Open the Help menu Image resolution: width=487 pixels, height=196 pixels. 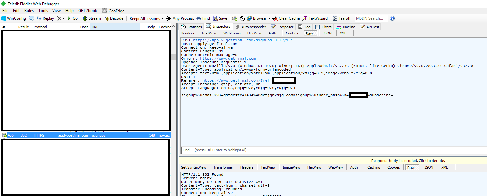click(70, 11)
